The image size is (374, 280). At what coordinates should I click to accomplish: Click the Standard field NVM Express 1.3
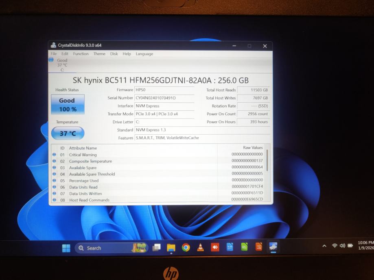[202, 130]
